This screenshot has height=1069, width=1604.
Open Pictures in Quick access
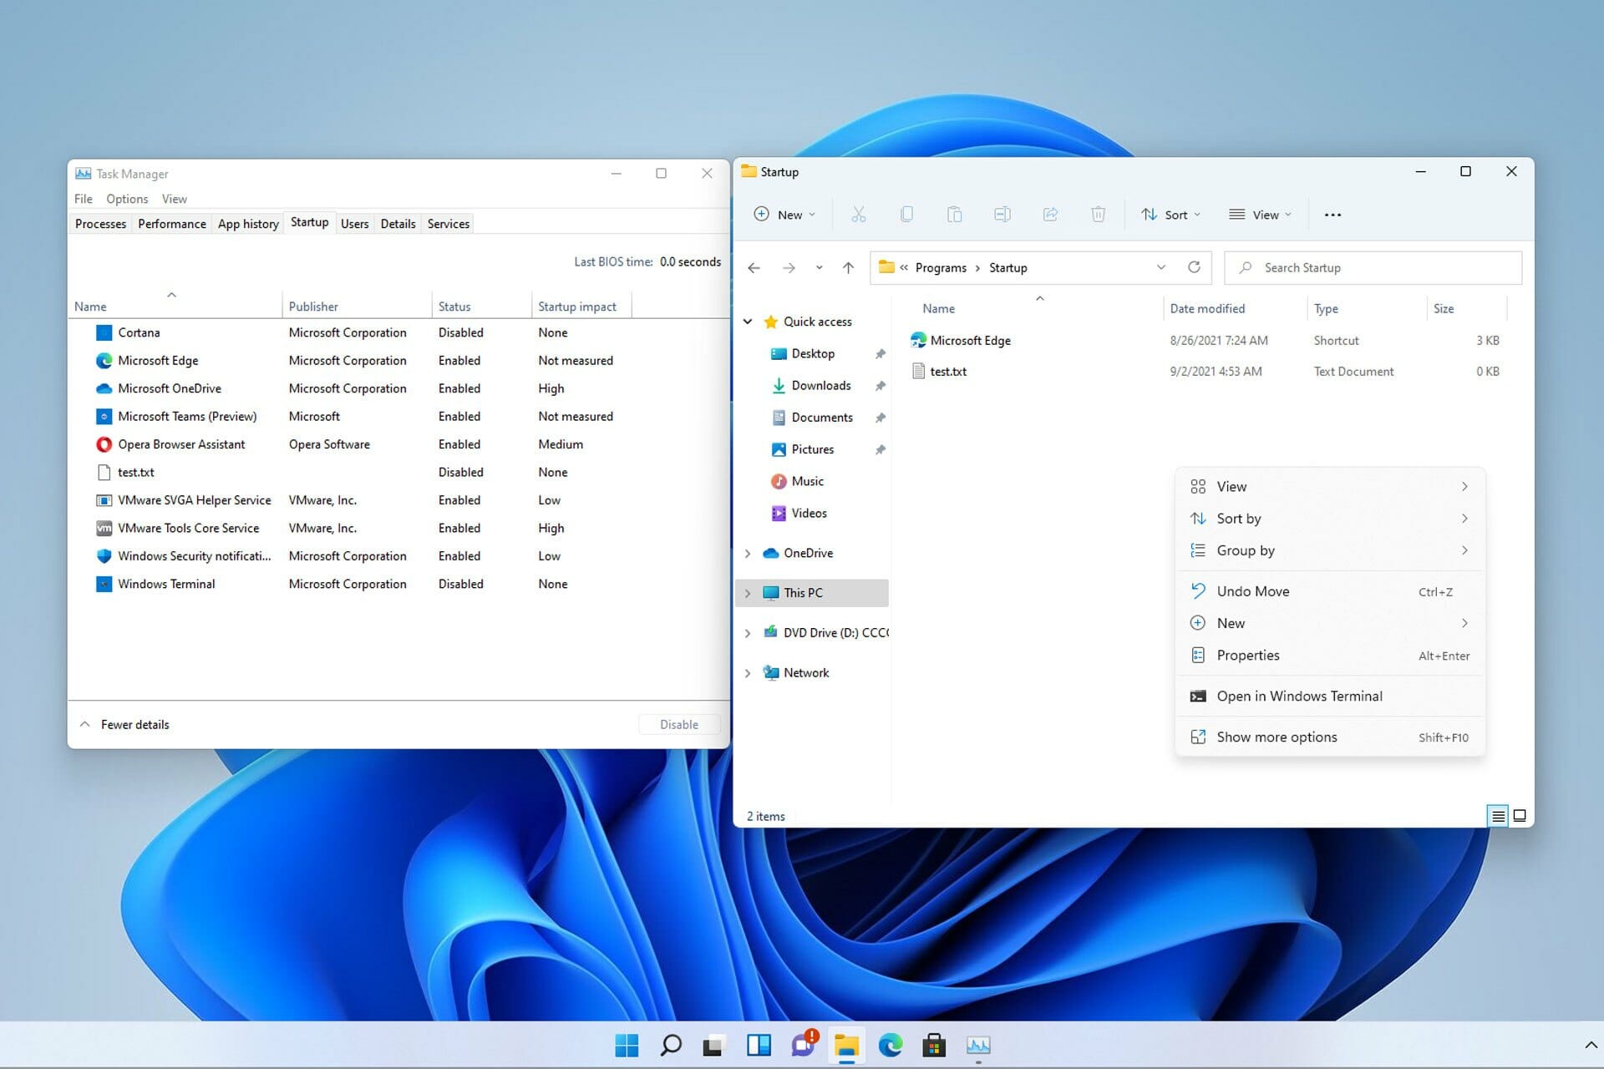click(812, 449)
